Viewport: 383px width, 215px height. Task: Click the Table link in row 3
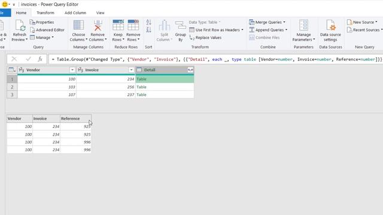coord(141,94)
